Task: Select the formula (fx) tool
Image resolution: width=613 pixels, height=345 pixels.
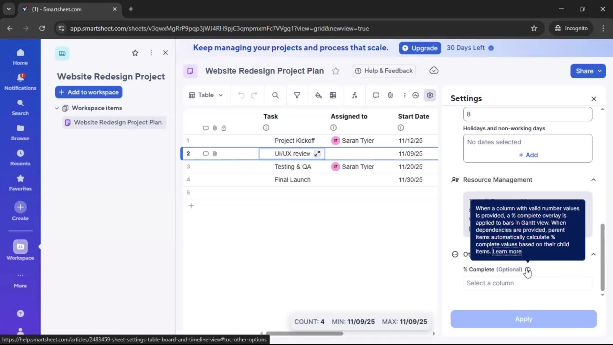Action: (x=354, y=95)
